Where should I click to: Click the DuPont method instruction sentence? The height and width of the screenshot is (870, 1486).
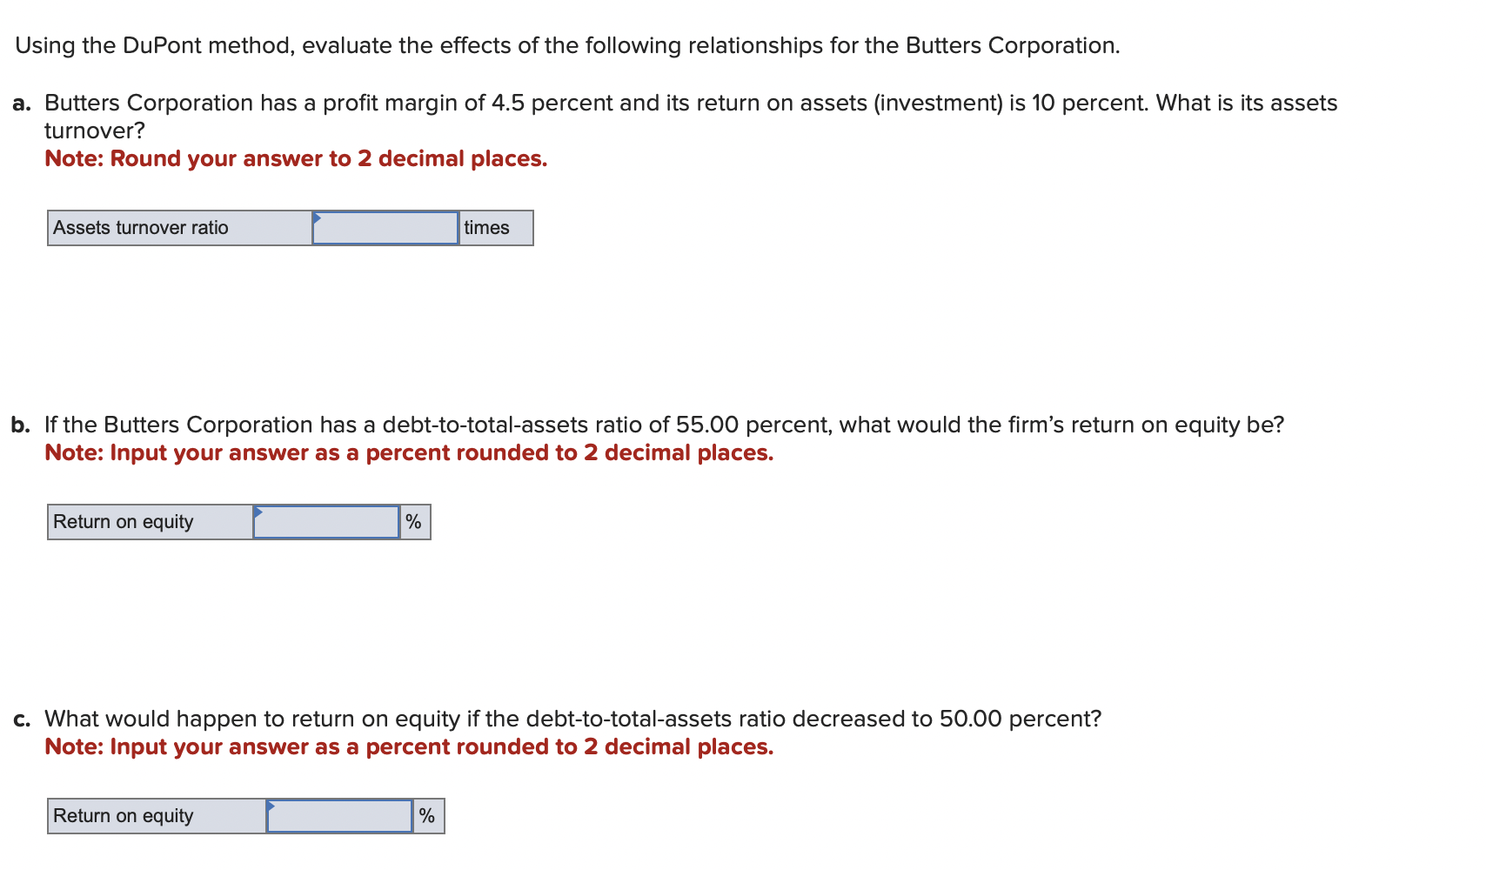566,45
